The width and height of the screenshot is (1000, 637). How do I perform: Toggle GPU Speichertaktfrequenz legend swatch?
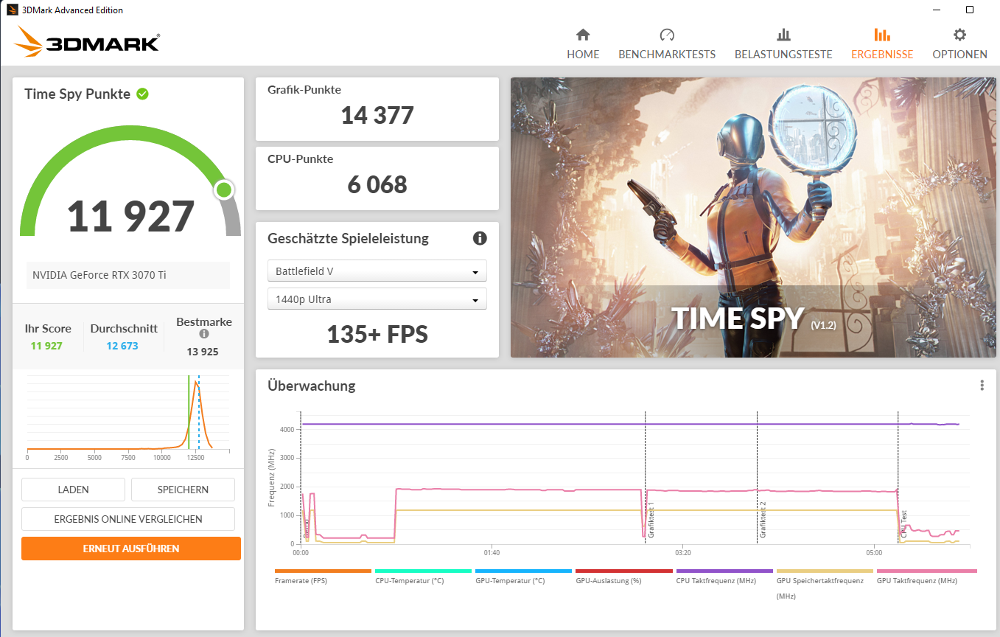825,571
